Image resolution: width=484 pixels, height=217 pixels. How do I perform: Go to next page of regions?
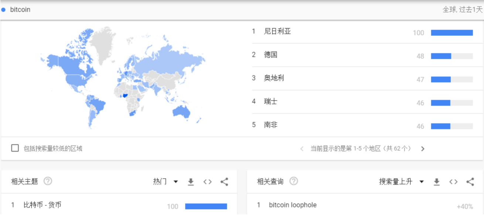tap(423, 149)
